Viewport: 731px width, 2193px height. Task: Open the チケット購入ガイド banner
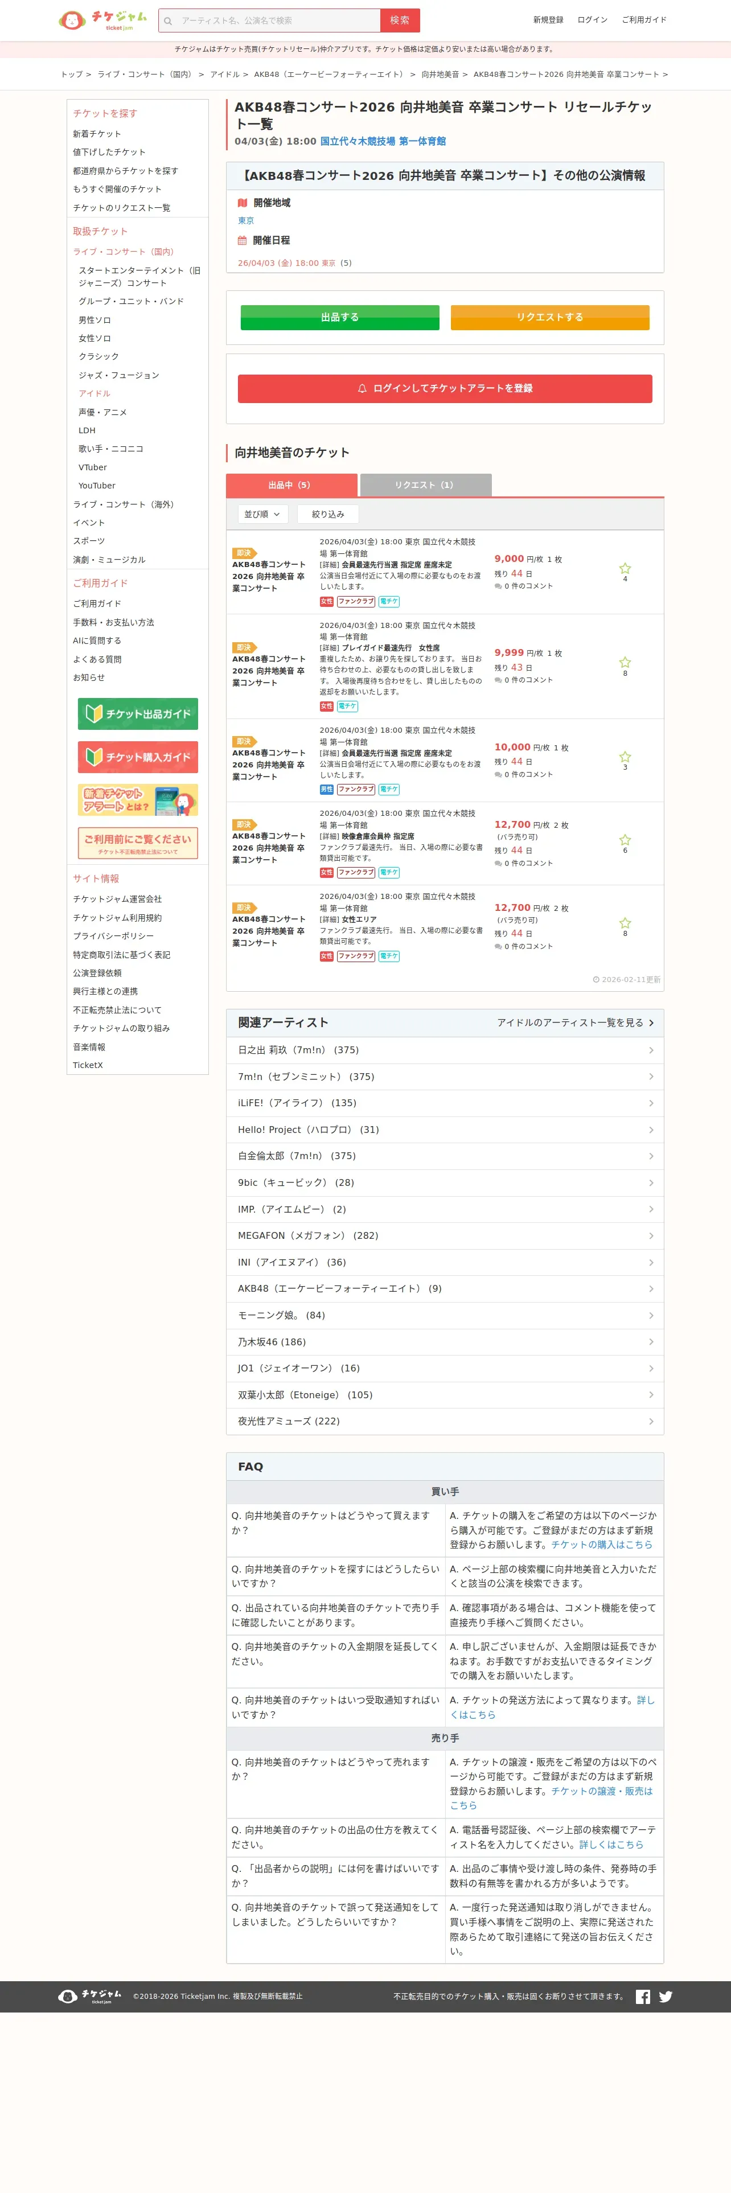(x=138, y=757)
